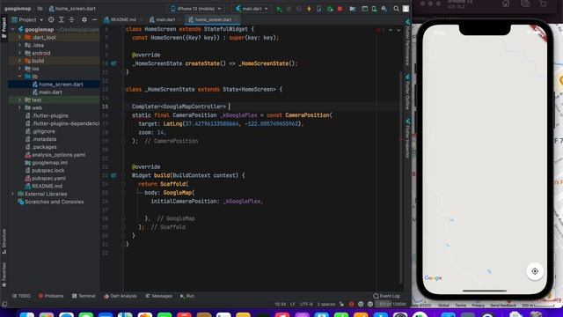
Task: Select opened file target icon in Project panel
Action: (x=51, y=19)
